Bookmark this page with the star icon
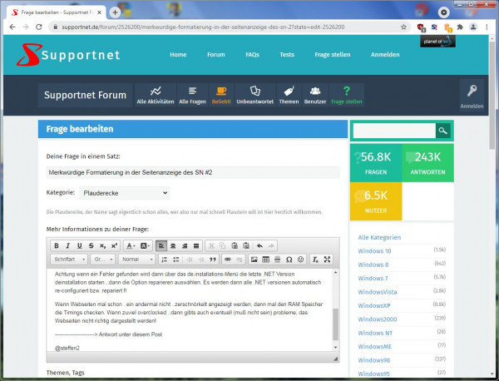The height and width of the screenshot is (381, 499). [x=403, y=27]
